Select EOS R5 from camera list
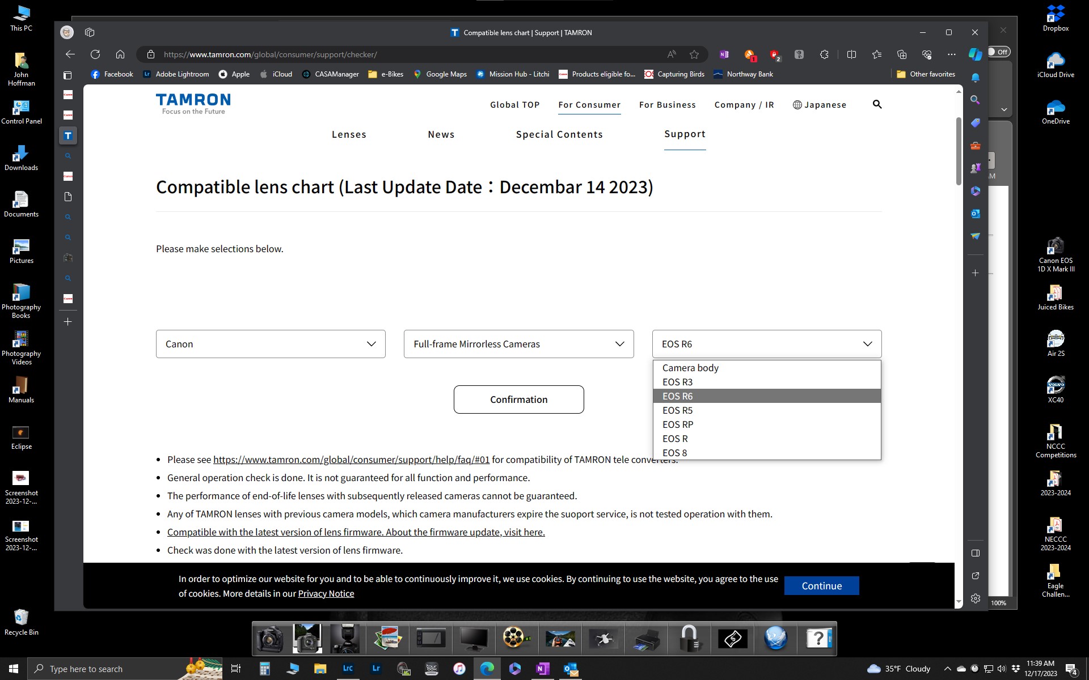The height and width of the screenshot is (680, 1089). point(677,410)
